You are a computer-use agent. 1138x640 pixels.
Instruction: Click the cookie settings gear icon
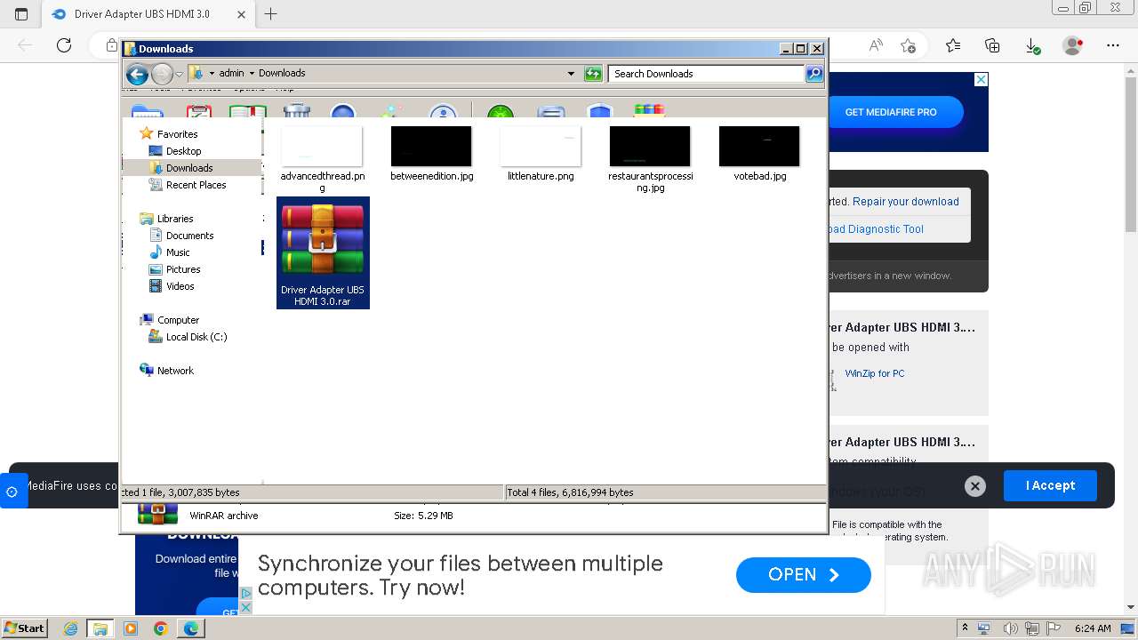(x=12, y=491)
